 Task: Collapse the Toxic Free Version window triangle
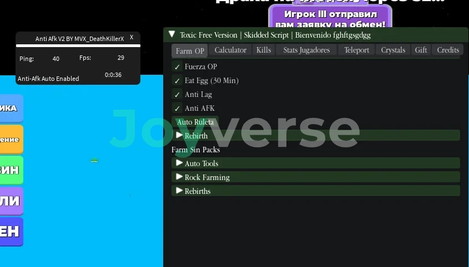pyautogui.click(x=172, y=34)
